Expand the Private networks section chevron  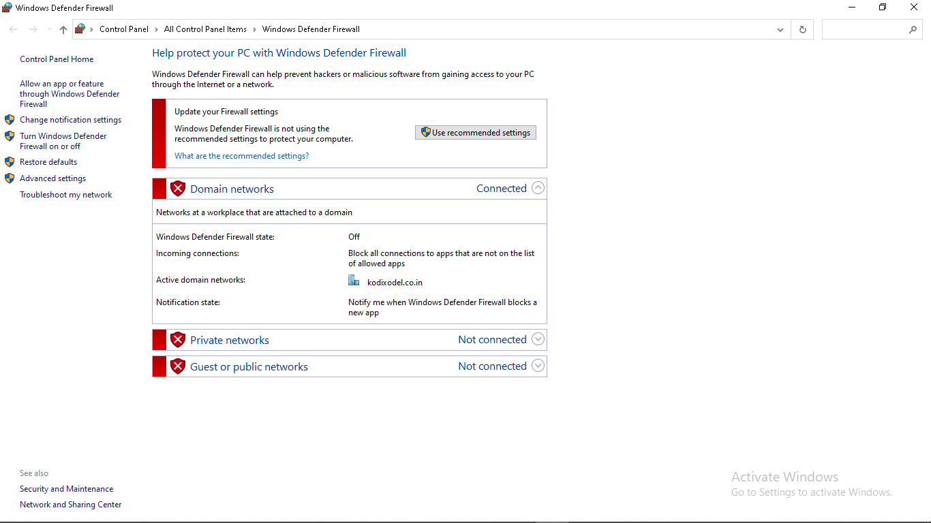pyautogui.click(x=538, y=339)
